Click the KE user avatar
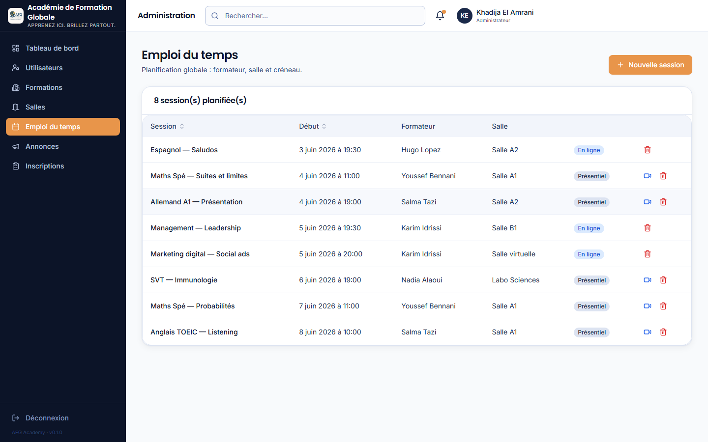 click(465, 16)
